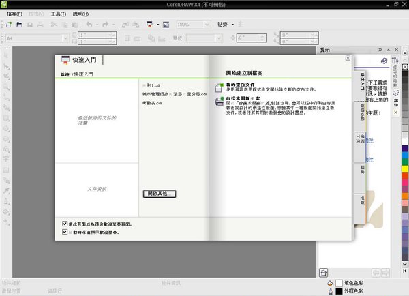
Task: Click the New document toolbar icon
Action: (x=9, y=25)
